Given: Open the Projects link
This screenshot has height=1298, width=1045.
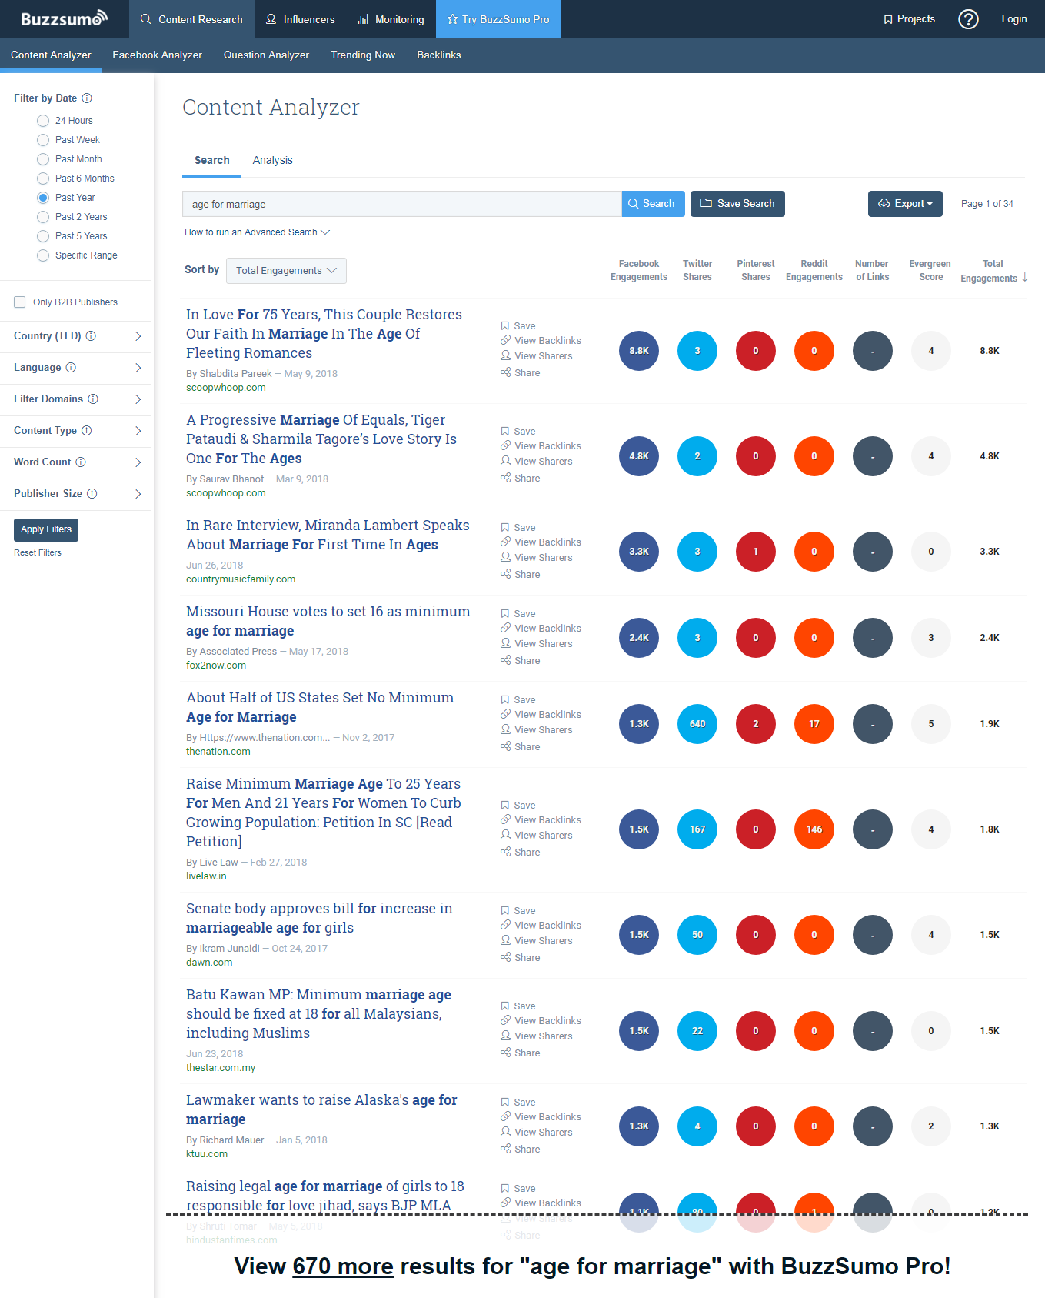Looking at the screenshot, I should [909, 19].
